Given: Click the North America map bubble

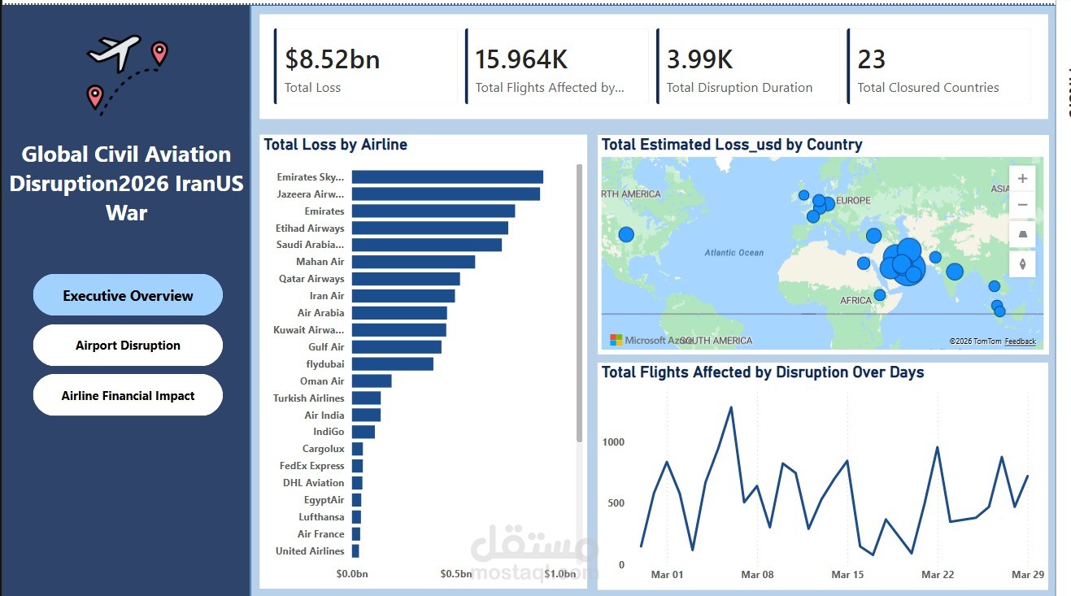Looking at the screenshot, I should (x=625, y=234).
